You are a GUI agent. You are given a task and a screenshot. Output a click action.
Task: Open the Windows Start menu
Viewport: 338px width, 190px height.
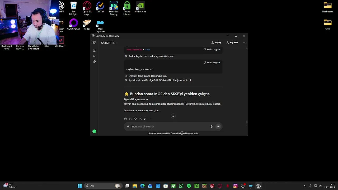pyautogui.click(x=79, y=186)
